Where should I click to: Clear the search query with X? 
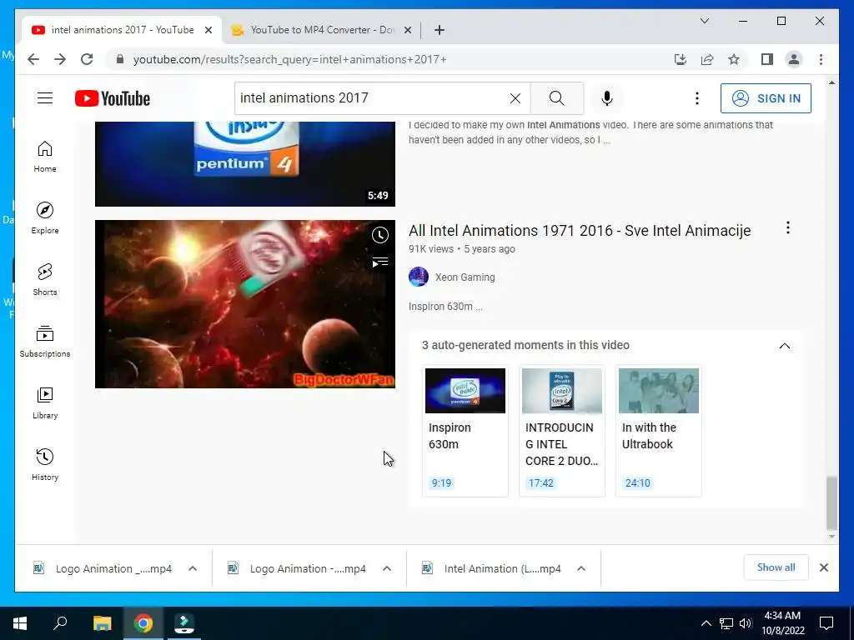(x=515, y=98)
